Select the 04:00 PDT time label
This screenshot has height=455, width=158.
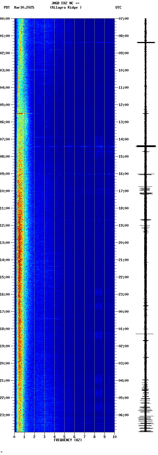(5, 88)
